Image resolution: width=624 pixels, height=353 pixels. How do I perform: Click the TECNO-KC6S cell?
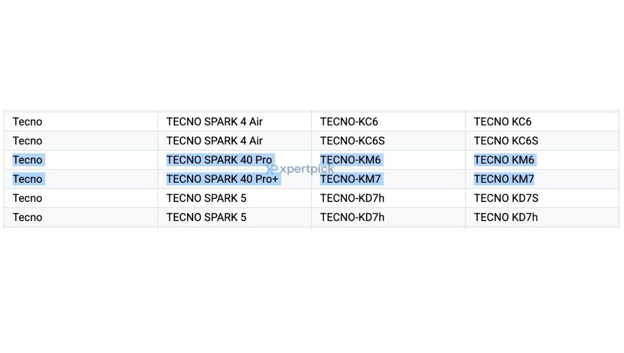(388, 141)
